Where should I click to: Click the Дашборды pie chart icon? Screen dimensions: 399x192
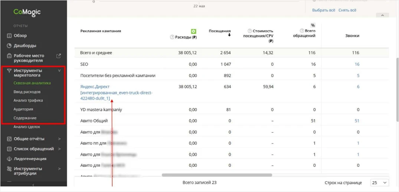pos(9,46)
